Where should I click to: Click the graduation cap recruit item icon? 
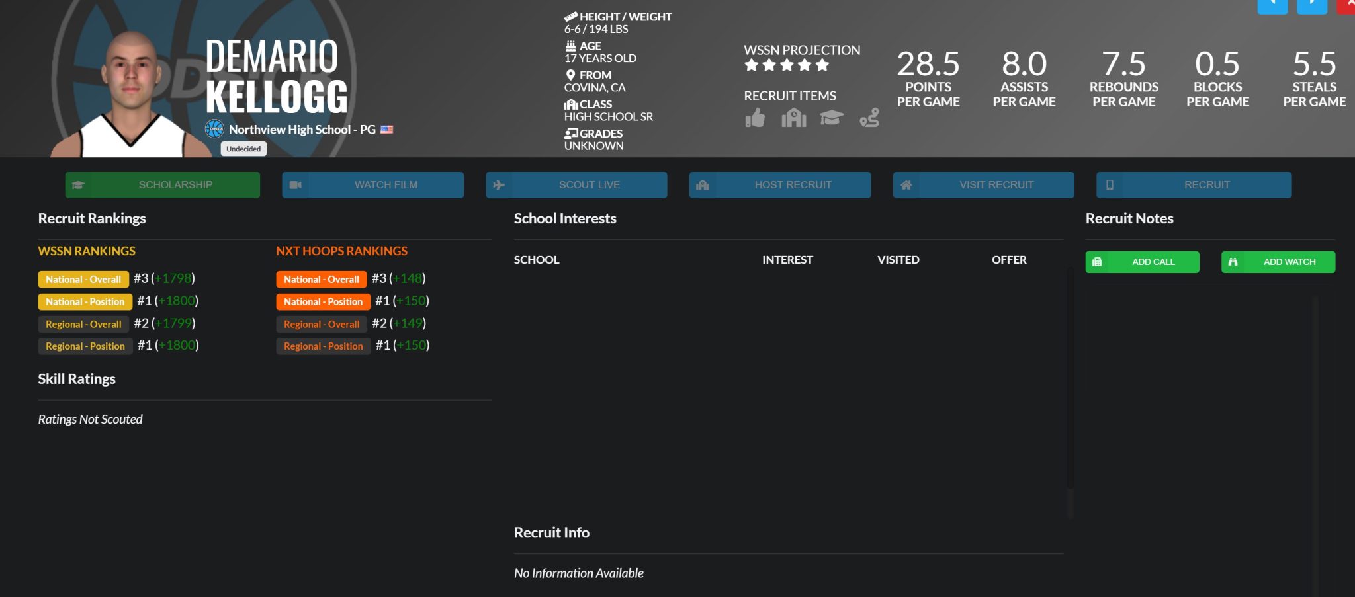click(831, 118)
